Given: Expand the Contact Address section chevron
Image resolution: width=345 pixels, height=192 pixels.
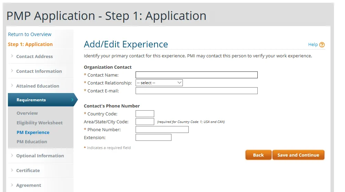Looking at the screenshot, I should tap(12, 56).
